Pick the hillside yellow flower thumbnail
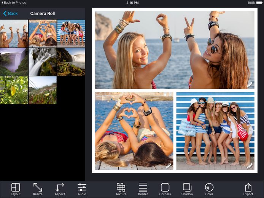The width and height of the screenshot is (264, 198). click(43, 90)
